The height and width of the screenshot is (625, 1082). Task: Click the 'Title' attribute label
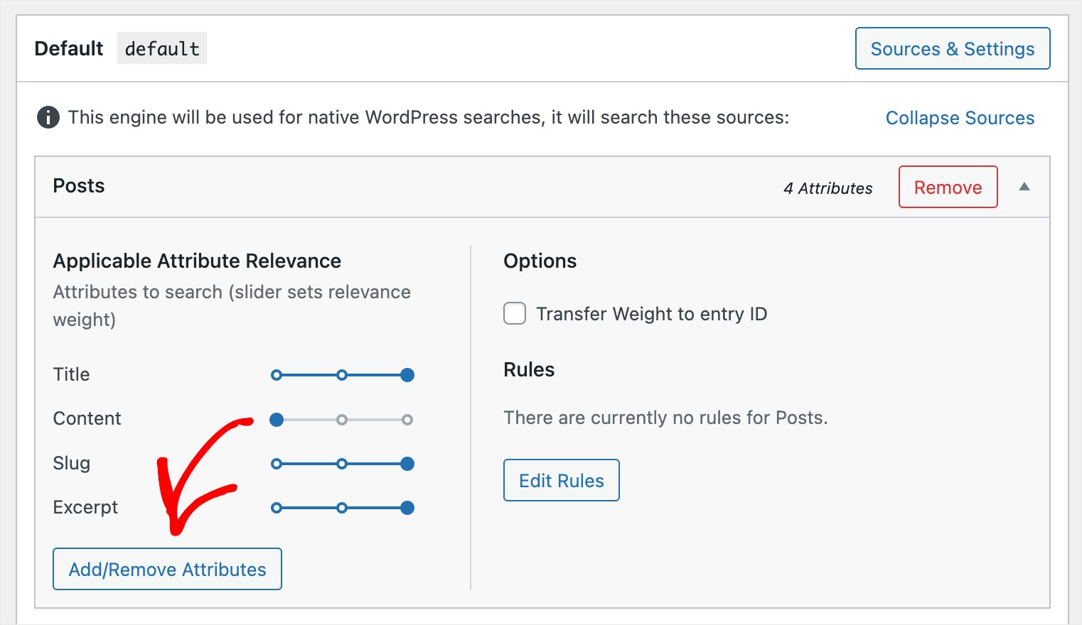tap(72, 374)
